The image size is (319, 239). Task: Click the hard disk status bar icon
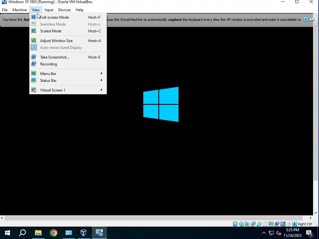tap(235, 224)
